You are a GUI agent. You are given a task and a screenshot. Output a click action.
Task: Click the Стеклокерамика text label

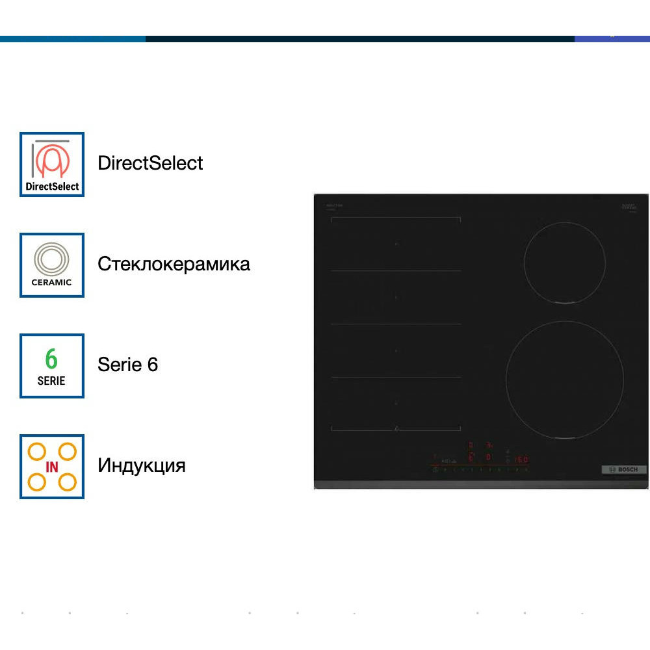tap(174, 264)
